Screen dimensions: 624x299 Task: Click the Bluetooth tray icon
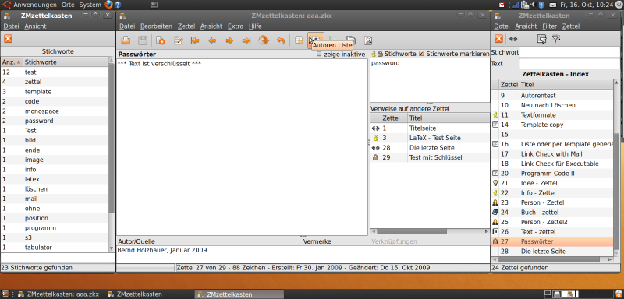point(541,5)
